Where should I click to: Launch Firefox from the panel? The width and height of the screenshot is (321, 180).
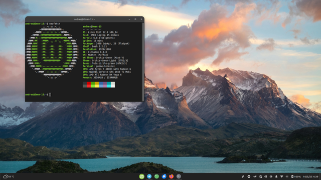point(172,176)
